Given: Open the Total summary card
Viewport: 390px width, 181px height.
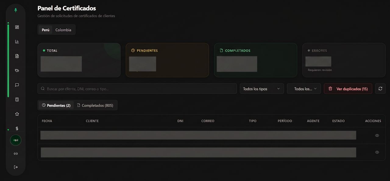Looking at the screenshot, I should coord(79,60).
